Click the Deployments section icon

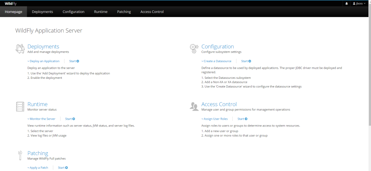click(20, 49)
